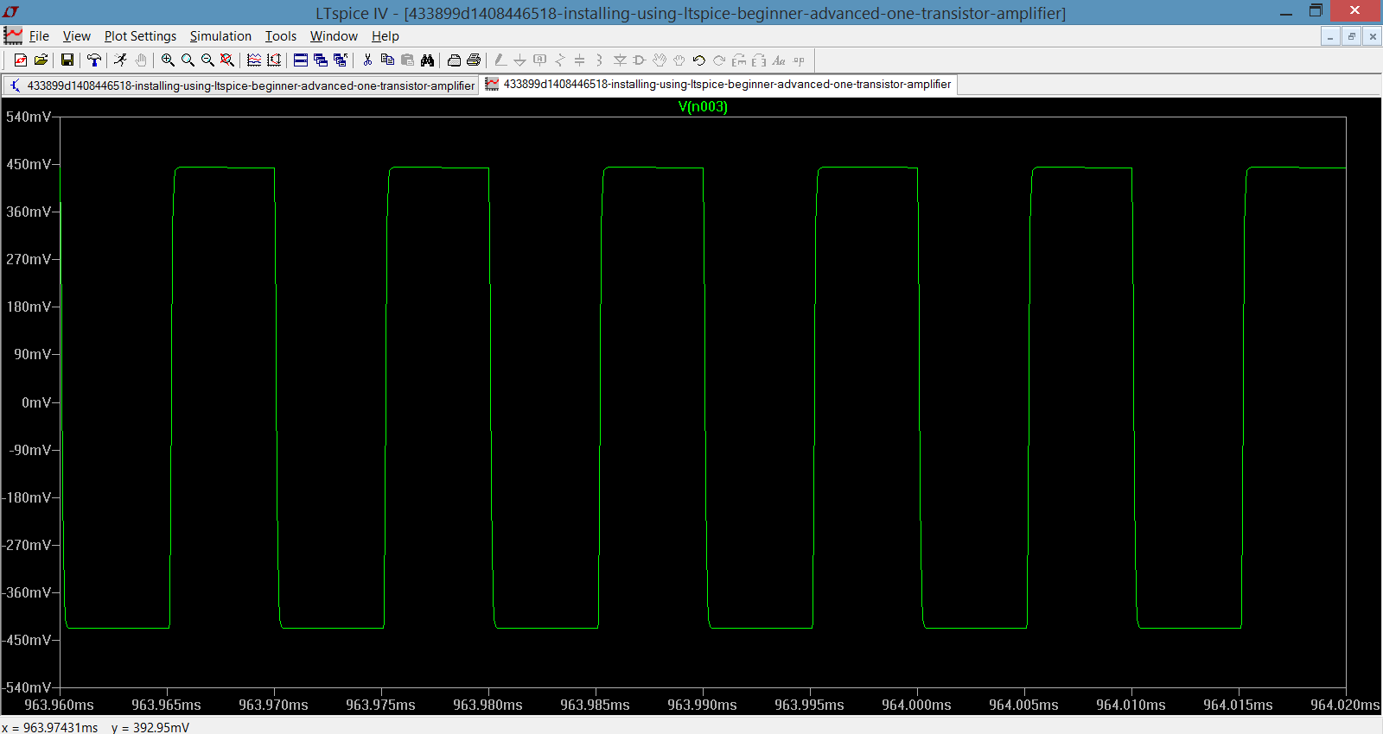
Task: Click the V(n003) trace label
Action: (703, 107)
